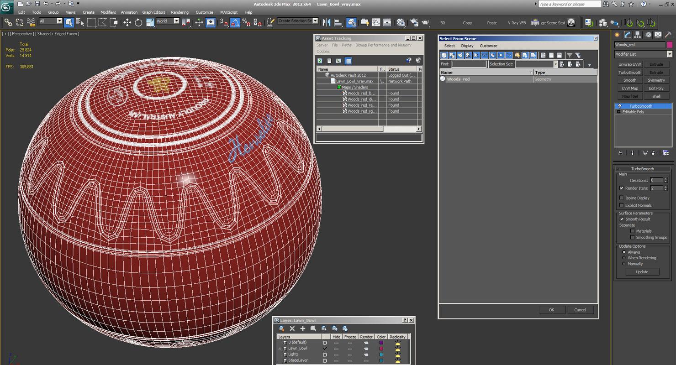Viewport: 676px width, 365px height.
Task: Open the Curve Editor icon
Action: (376, 22)
